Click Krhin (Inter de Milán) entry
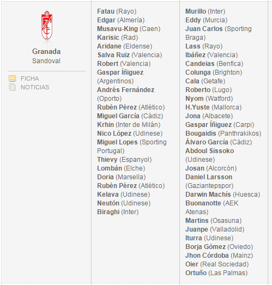The width and height of the screenshot is (272, 285). [129, 125]
